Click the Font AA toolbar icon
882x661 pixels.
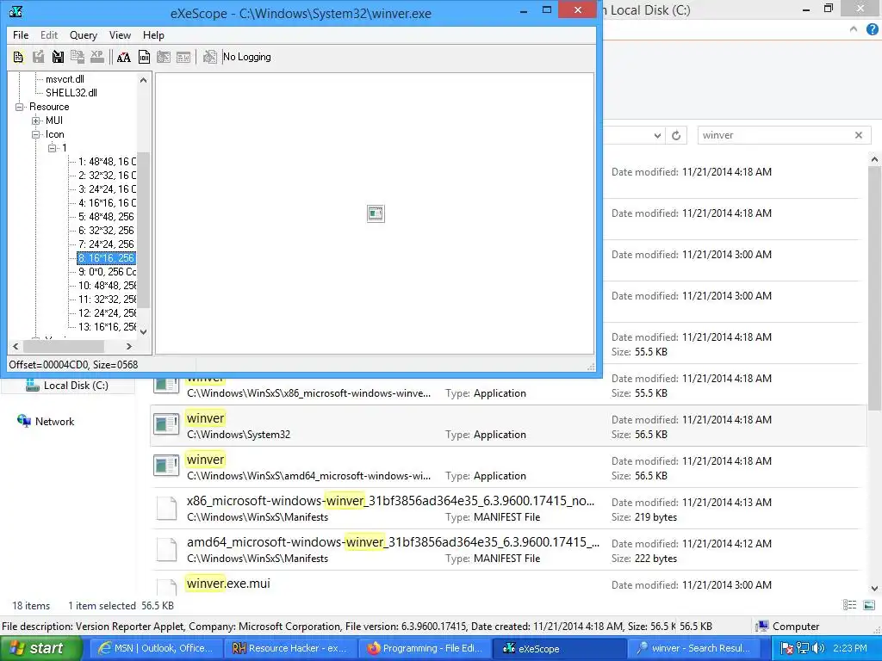tap(124, 57)
